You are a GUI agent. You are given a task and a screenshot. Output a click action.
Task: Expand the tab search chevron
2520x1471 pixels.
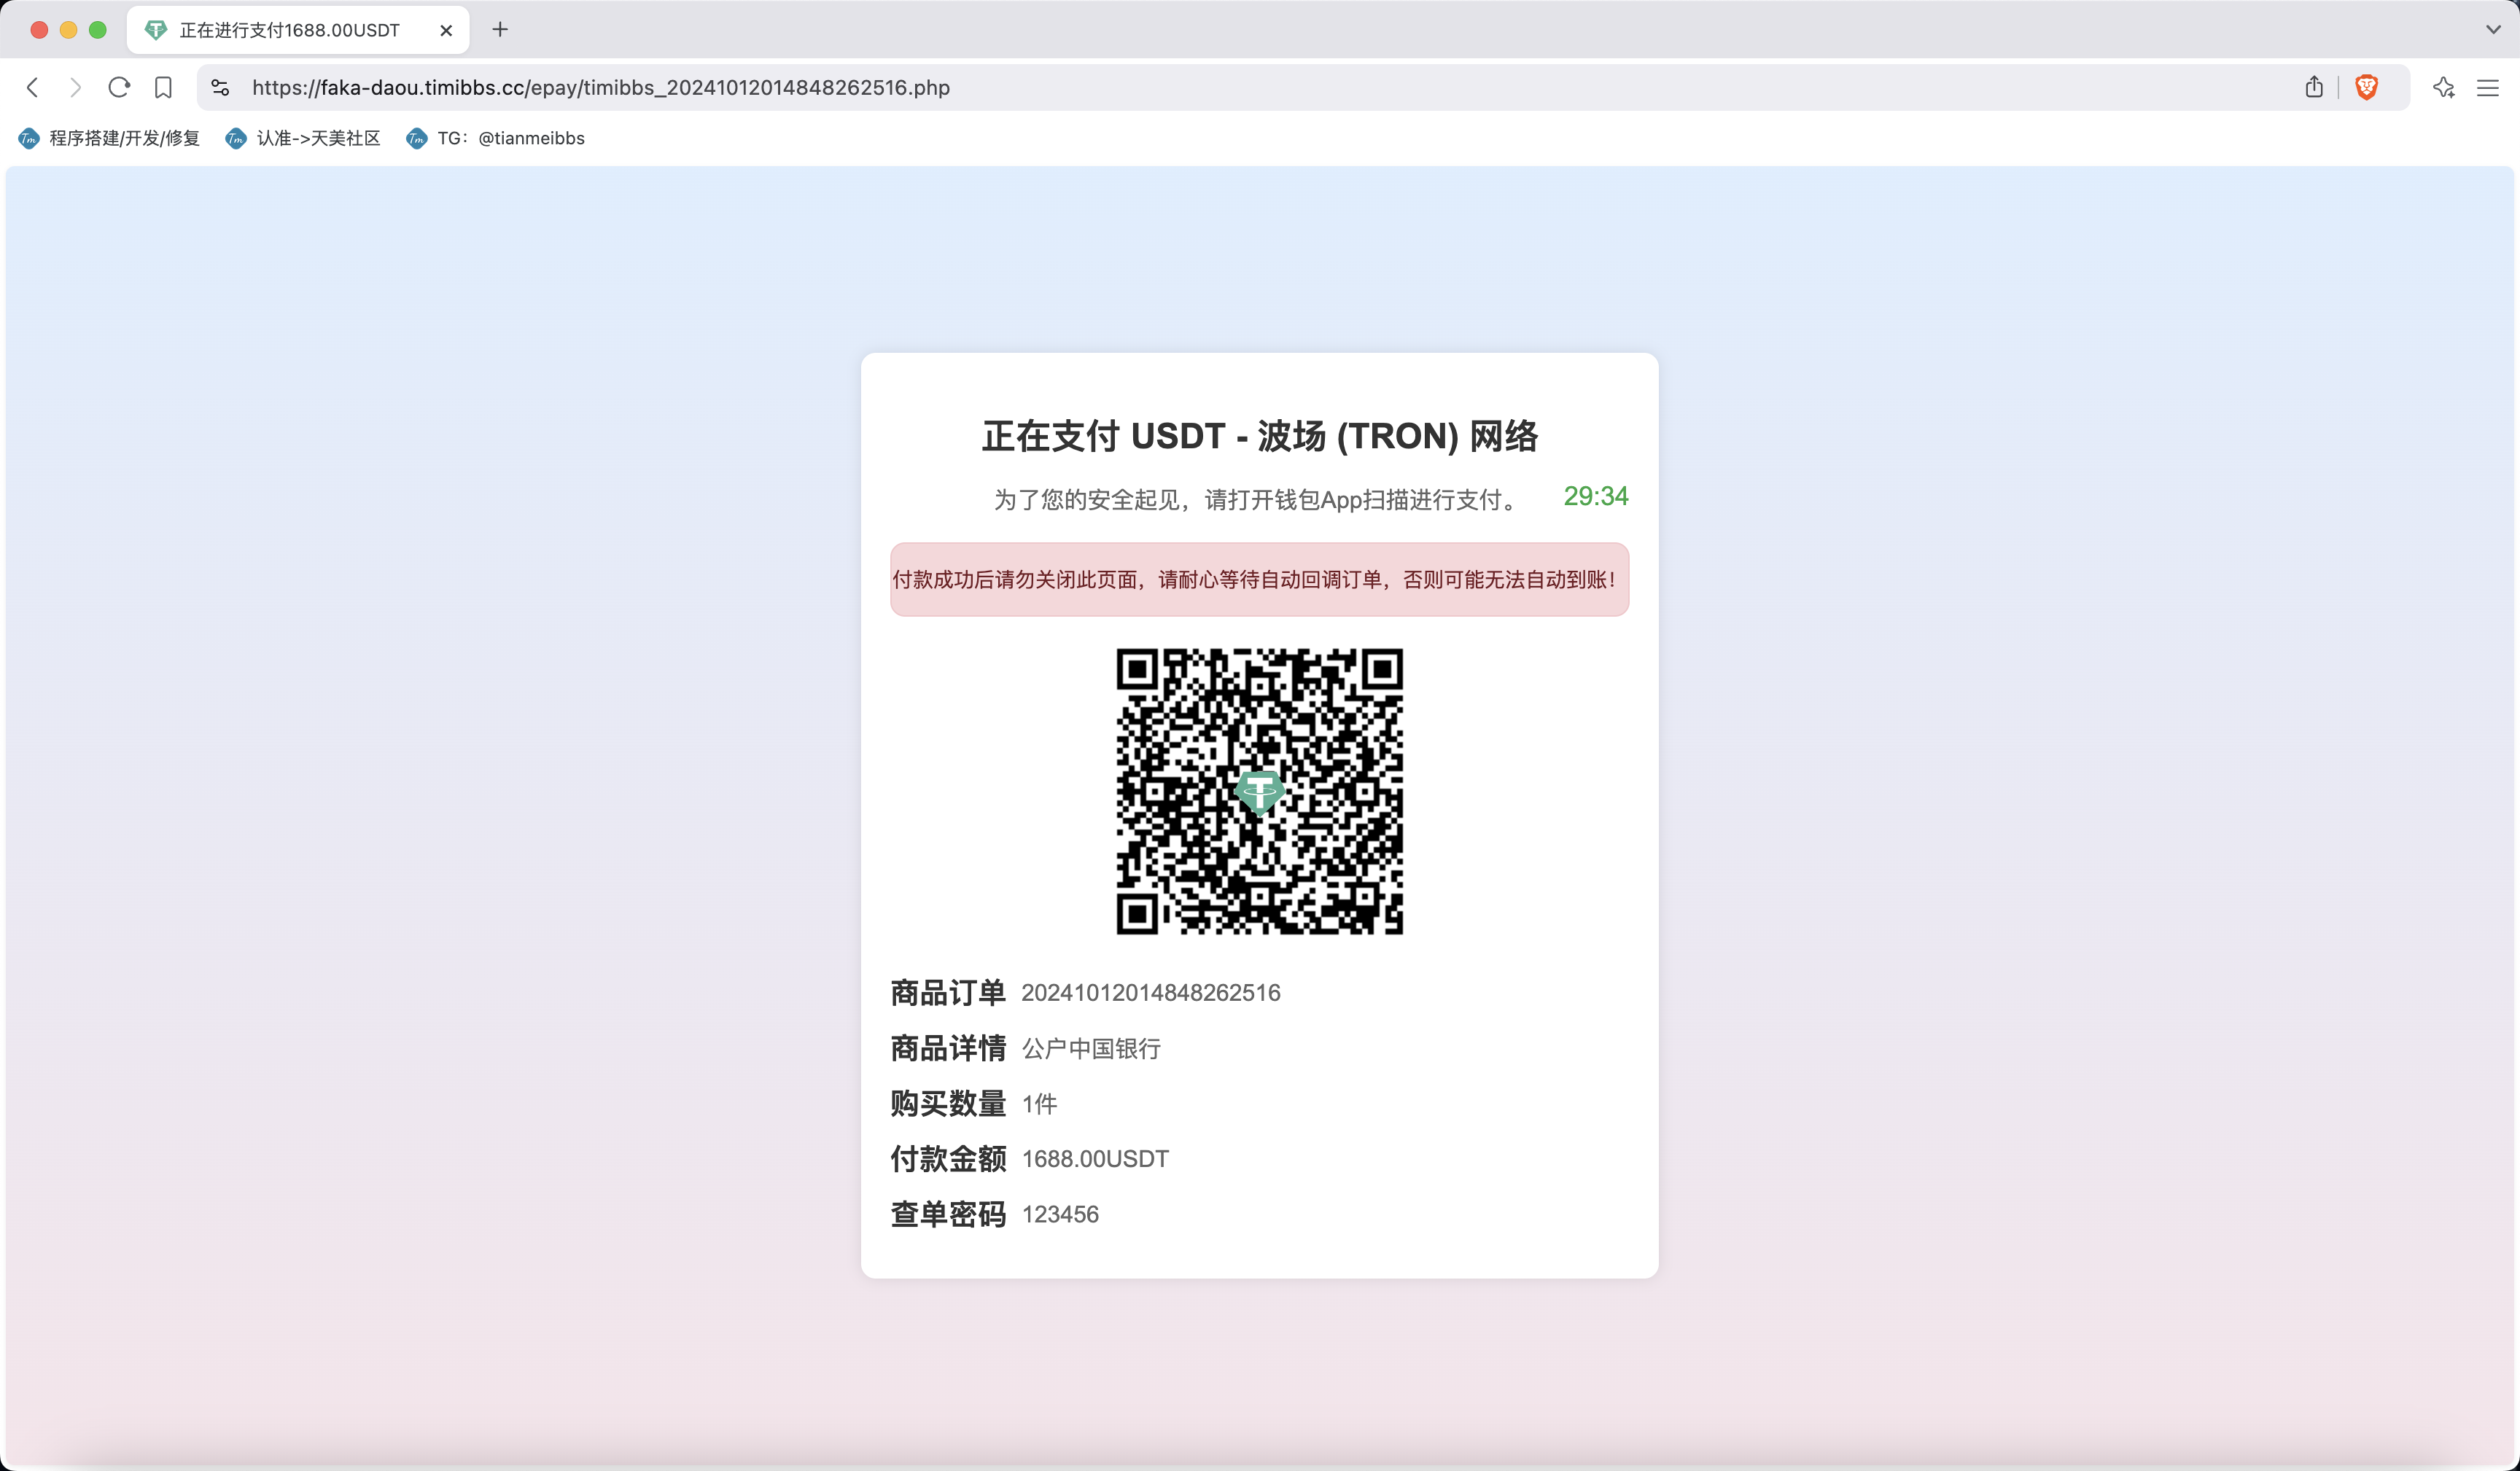pyautogui.click(x=2493, y=30)
